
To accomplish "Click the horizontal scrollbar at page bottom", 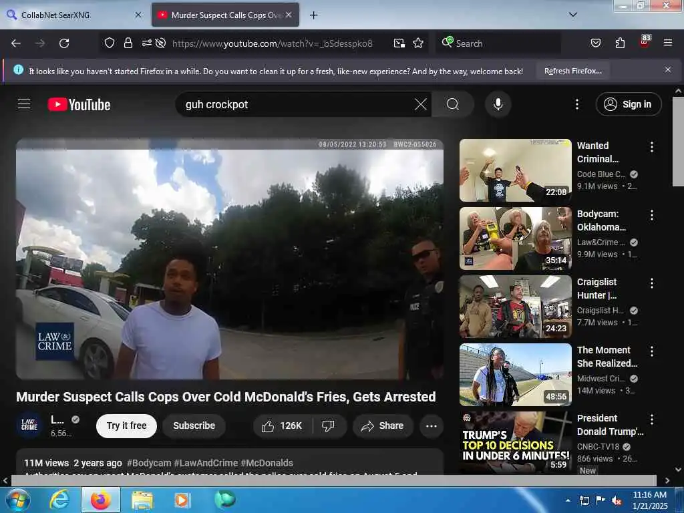I will 334,480.
